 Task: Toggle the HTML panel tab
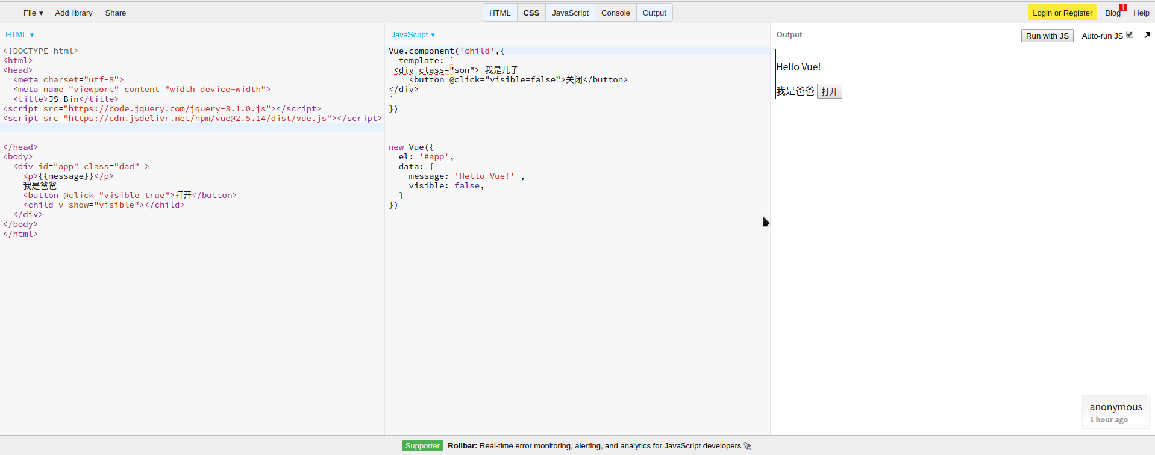499,13
